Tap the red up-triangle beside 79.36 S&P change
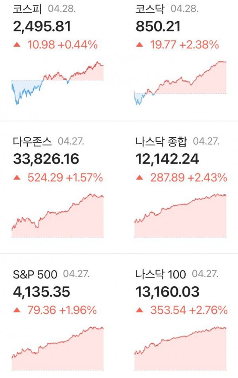Screen dimensions: 238x378 [17, 310]
